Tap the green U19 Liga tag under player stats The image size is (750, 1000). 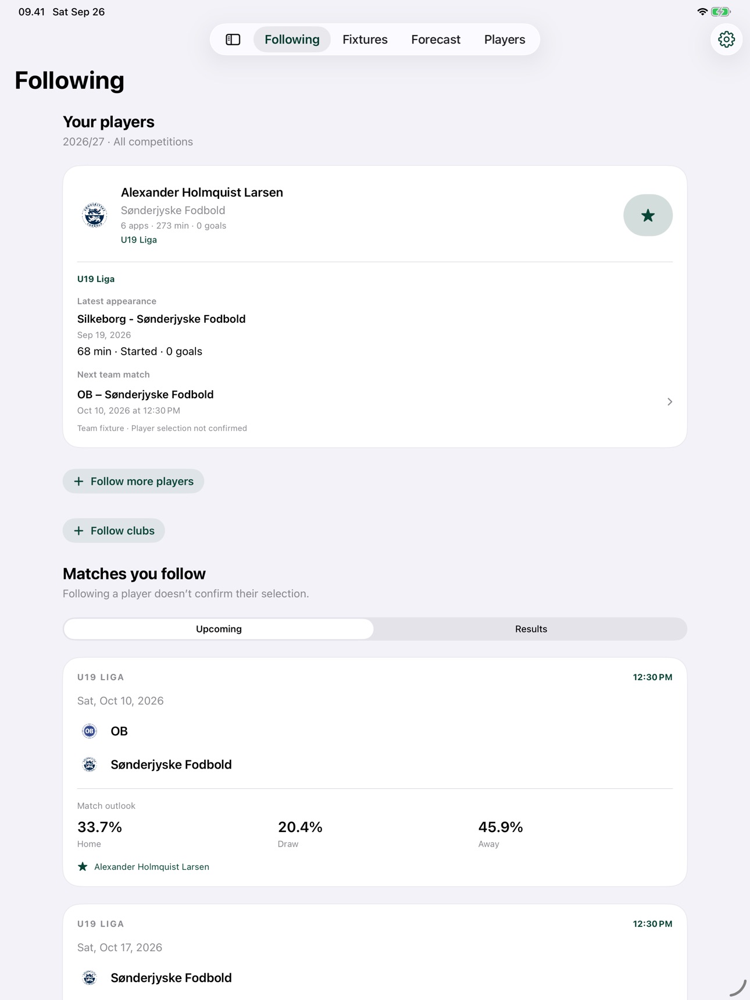139,240
